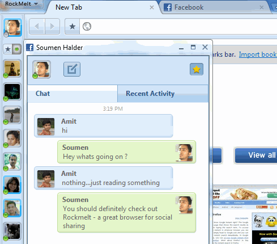The image size is (277, 244).
Task: Click the 'You should definitely check out' message
Action: click(x=117, y=217)
